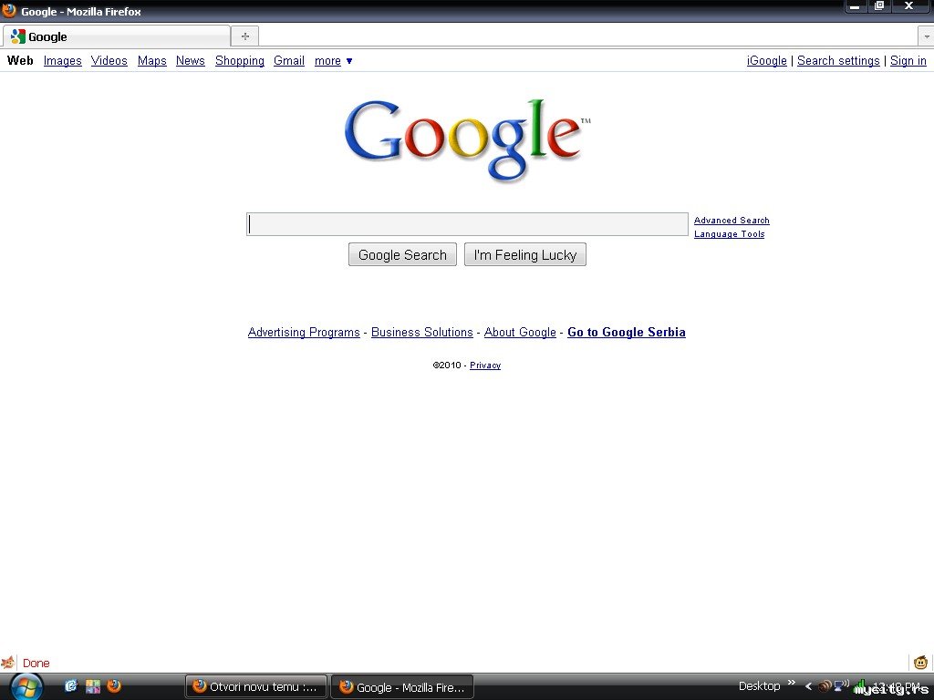Expand the Desktop toolbar double-chevron
The width and height of the screenshot is (934, 700).
[x=792, y=683]
